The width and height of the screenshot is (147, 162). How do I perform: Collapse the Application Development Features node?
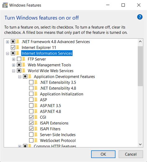(x=20, y=77)
